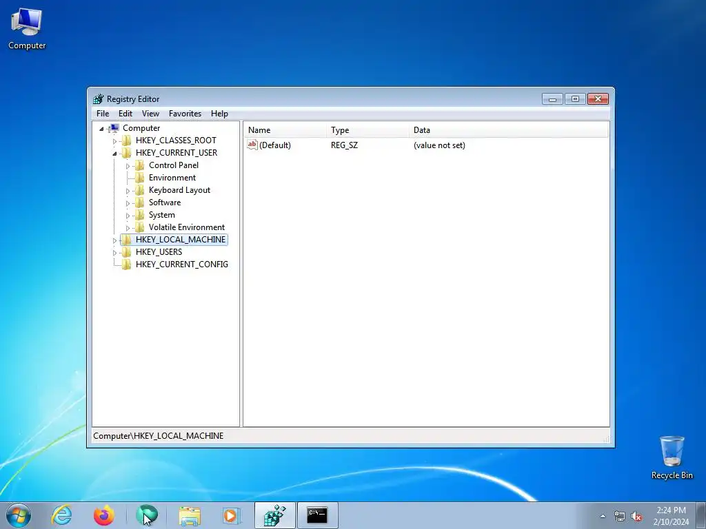Expand the System key arrow
Image resolution: width=706 pixels, height=529 pixels.
pos(128,216)
